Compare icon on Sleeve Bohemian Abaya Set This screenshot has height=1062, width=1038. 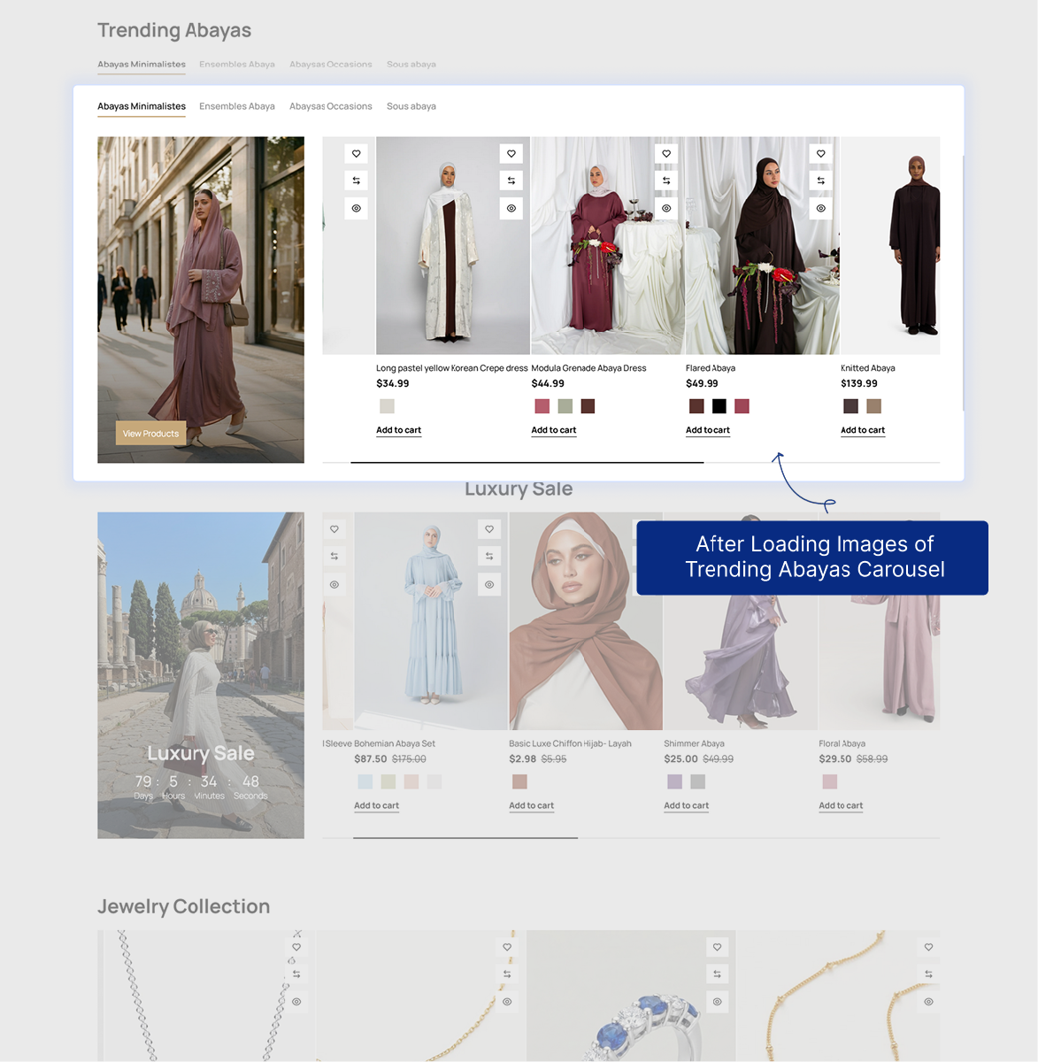489,556
